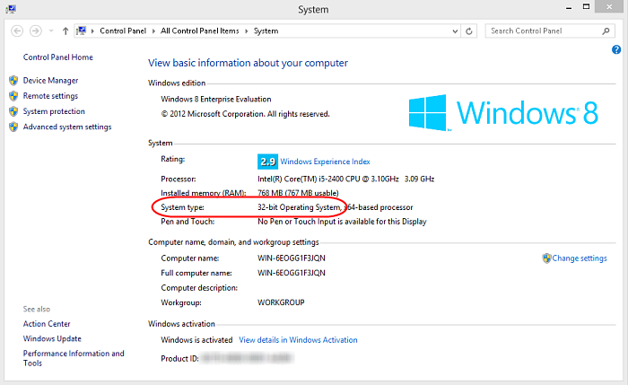Open the address bar history dropdown
The height and width of the screenshot is (385, 628).
(x=455, y=31)
